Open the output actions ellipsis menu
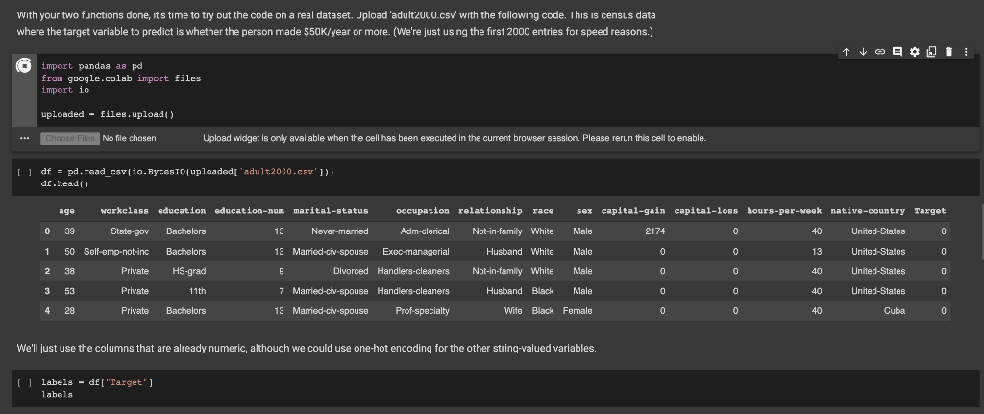The image size is (984, 414). point(23,138)
